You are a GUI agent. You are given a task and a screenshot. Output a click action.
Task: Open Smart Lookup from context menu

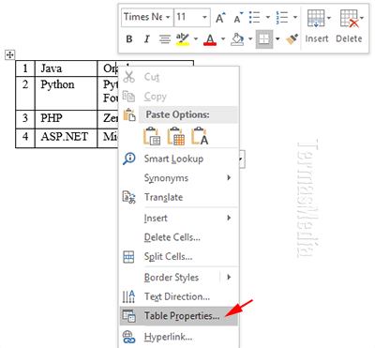point(179,159)
